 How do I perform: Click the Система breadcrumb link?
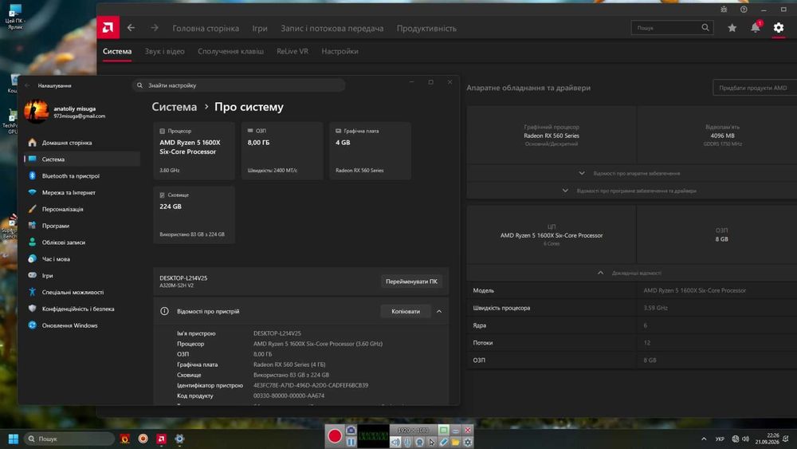(175, 107)
